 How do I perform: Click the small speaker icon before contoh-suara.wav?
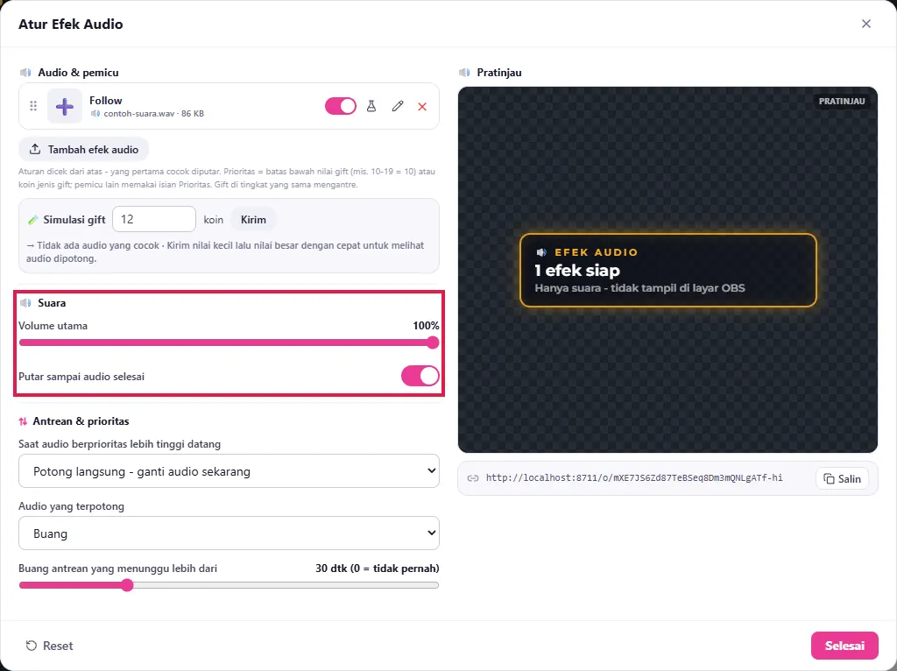[95, 113]
